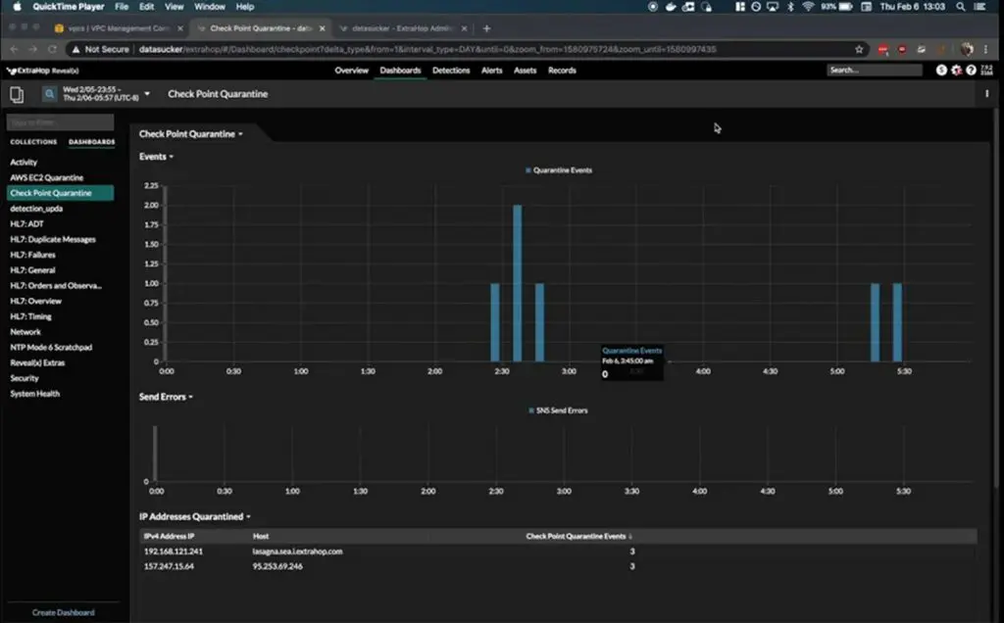Click the ExtraHop help question mark icon
The height and width of the screenshot is (623, 1004).
[971, 71]
